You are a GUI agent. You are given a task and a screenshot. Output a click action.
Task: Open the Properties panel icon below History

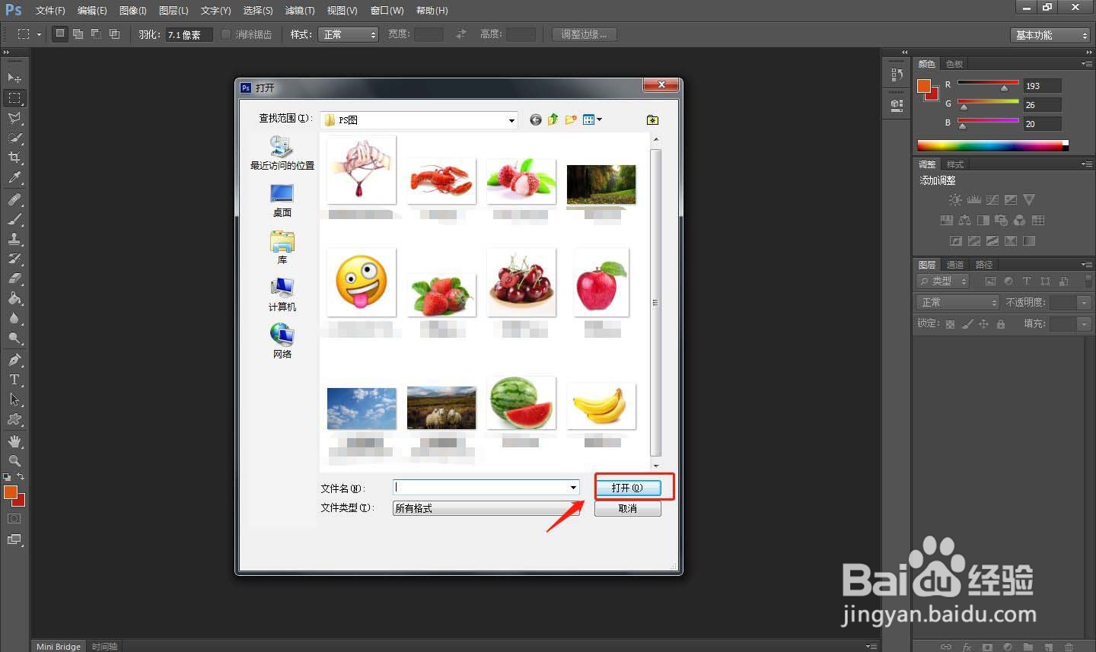(x=897, y=105)
